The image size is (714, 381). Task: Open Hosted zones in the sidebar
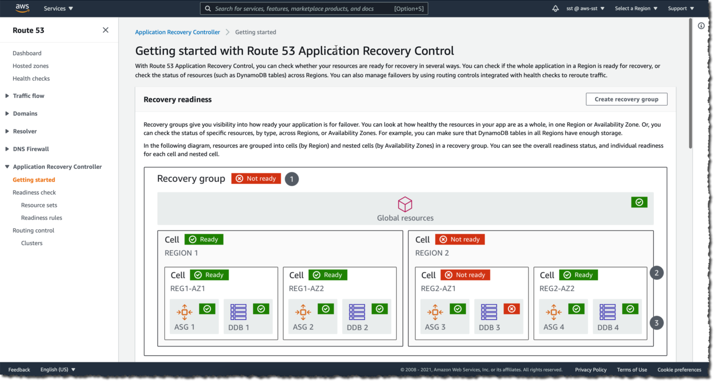click(x=31, y=66)
